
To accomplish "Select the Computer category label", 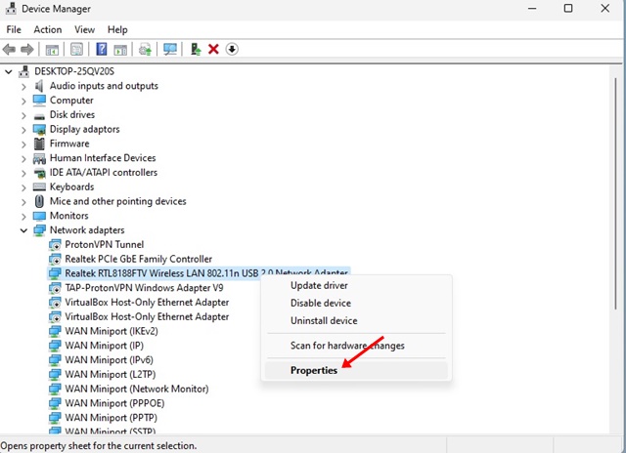I will click(71, 101).
